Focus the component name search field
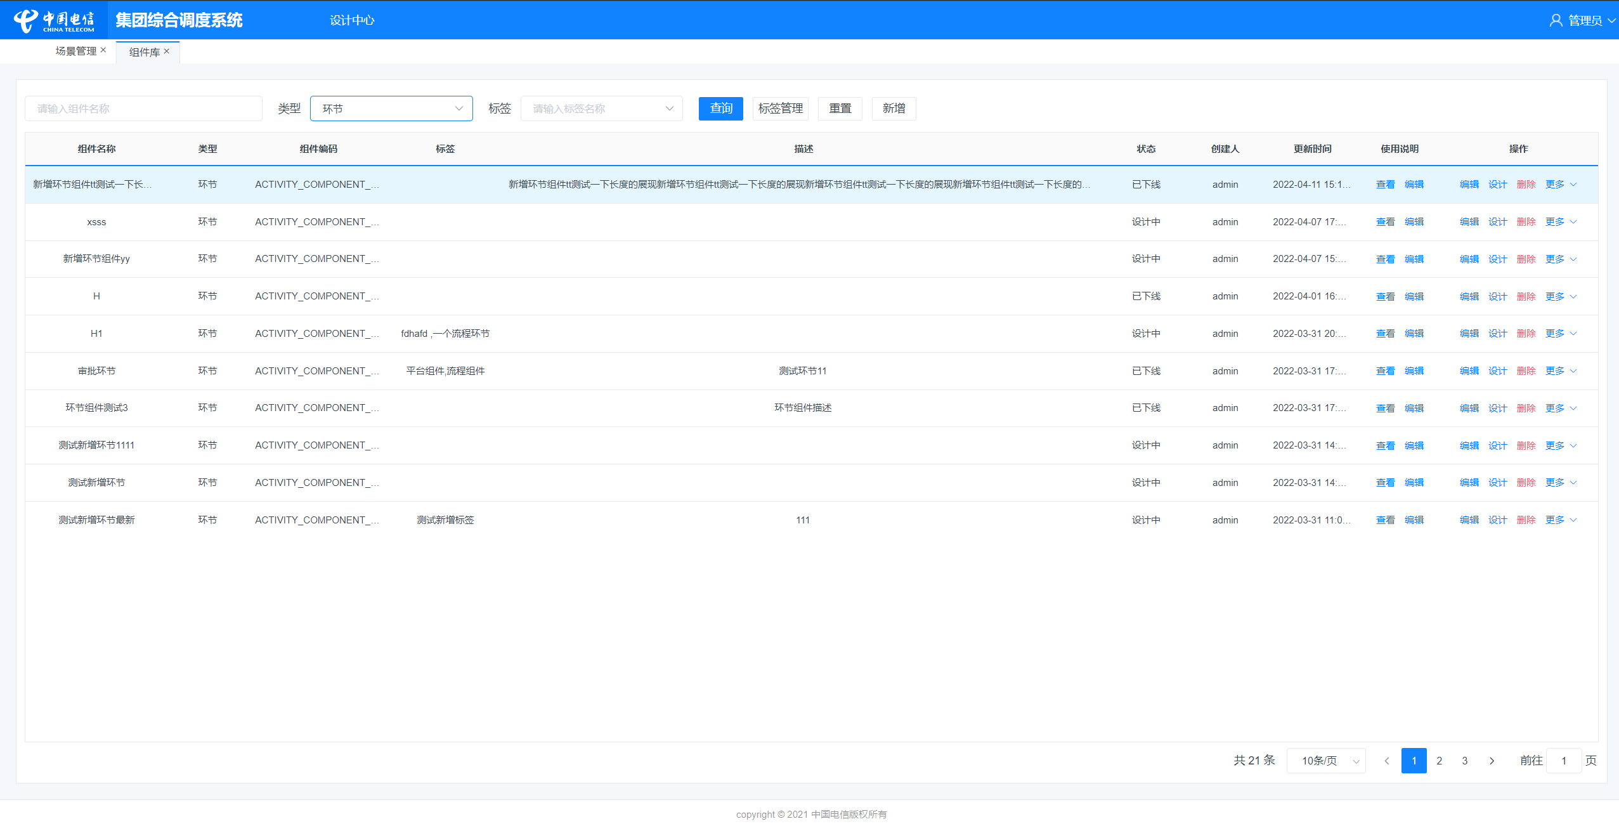The image size is (1619, 826). [x=143, y=108]
